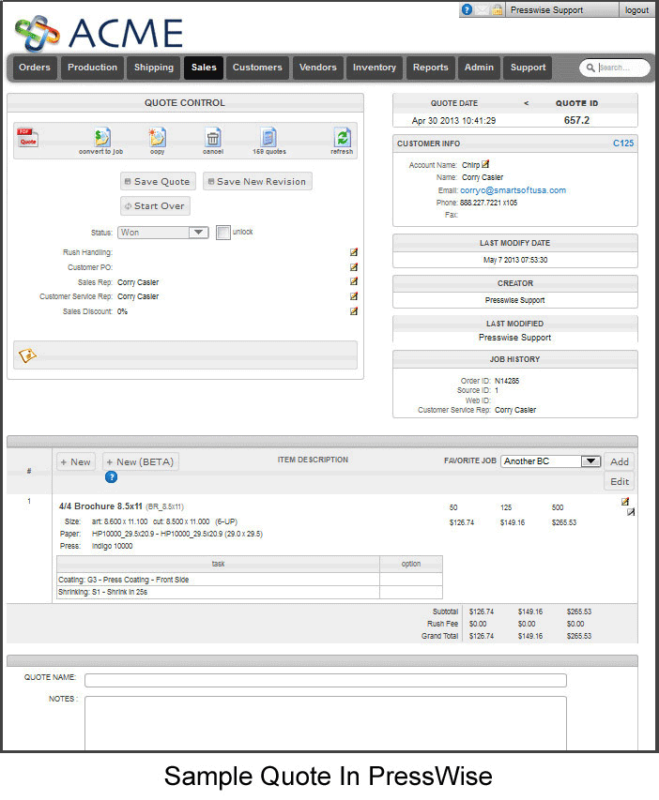This screenshot has height=800, width=659.
Task: Click phone number 888.227.7221 x105
Action: point(488,203)
